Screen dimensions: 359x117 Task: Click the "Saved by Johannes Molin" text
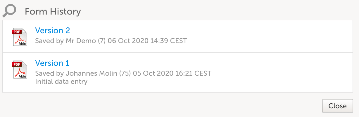pyautogui.click(x=76, y=73)
